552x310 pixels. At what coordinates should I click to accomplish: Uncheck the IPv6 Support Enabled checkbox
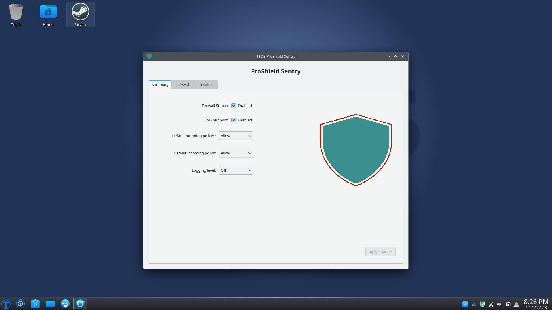point(234,120)
